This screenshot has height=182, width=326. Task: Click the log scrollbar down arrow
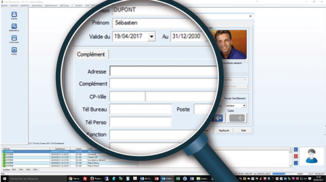coord(290,165)
